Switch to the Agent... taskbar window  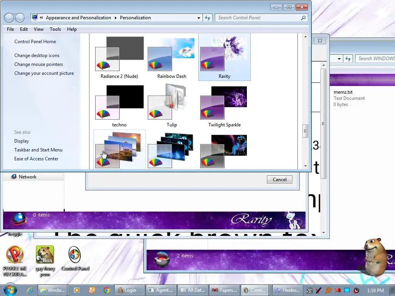point(162,290)
